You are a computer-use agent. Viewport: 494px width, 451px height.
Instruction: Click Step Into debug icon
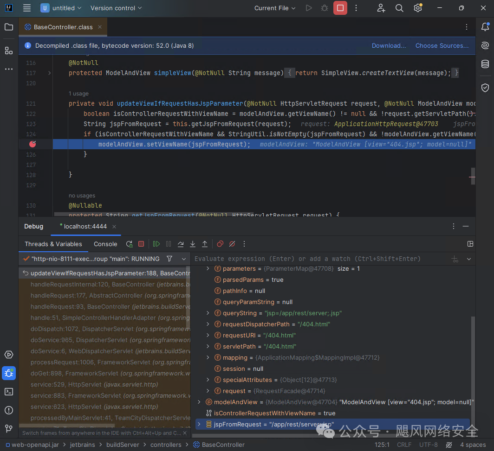click(193, 244)
